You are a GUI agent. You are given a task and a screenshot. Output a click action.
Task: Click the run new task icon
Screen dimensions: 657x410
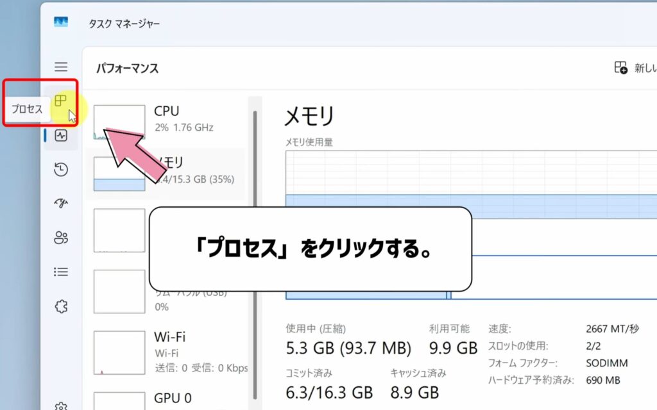pyautogui.click(x=620, y=68)
